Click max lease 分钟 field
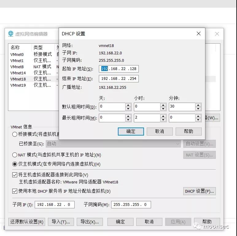 tap(182, 118)
